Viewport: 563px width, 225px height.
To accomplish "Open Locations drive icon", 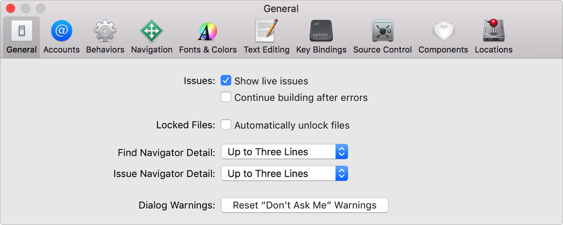I will 494,31.
